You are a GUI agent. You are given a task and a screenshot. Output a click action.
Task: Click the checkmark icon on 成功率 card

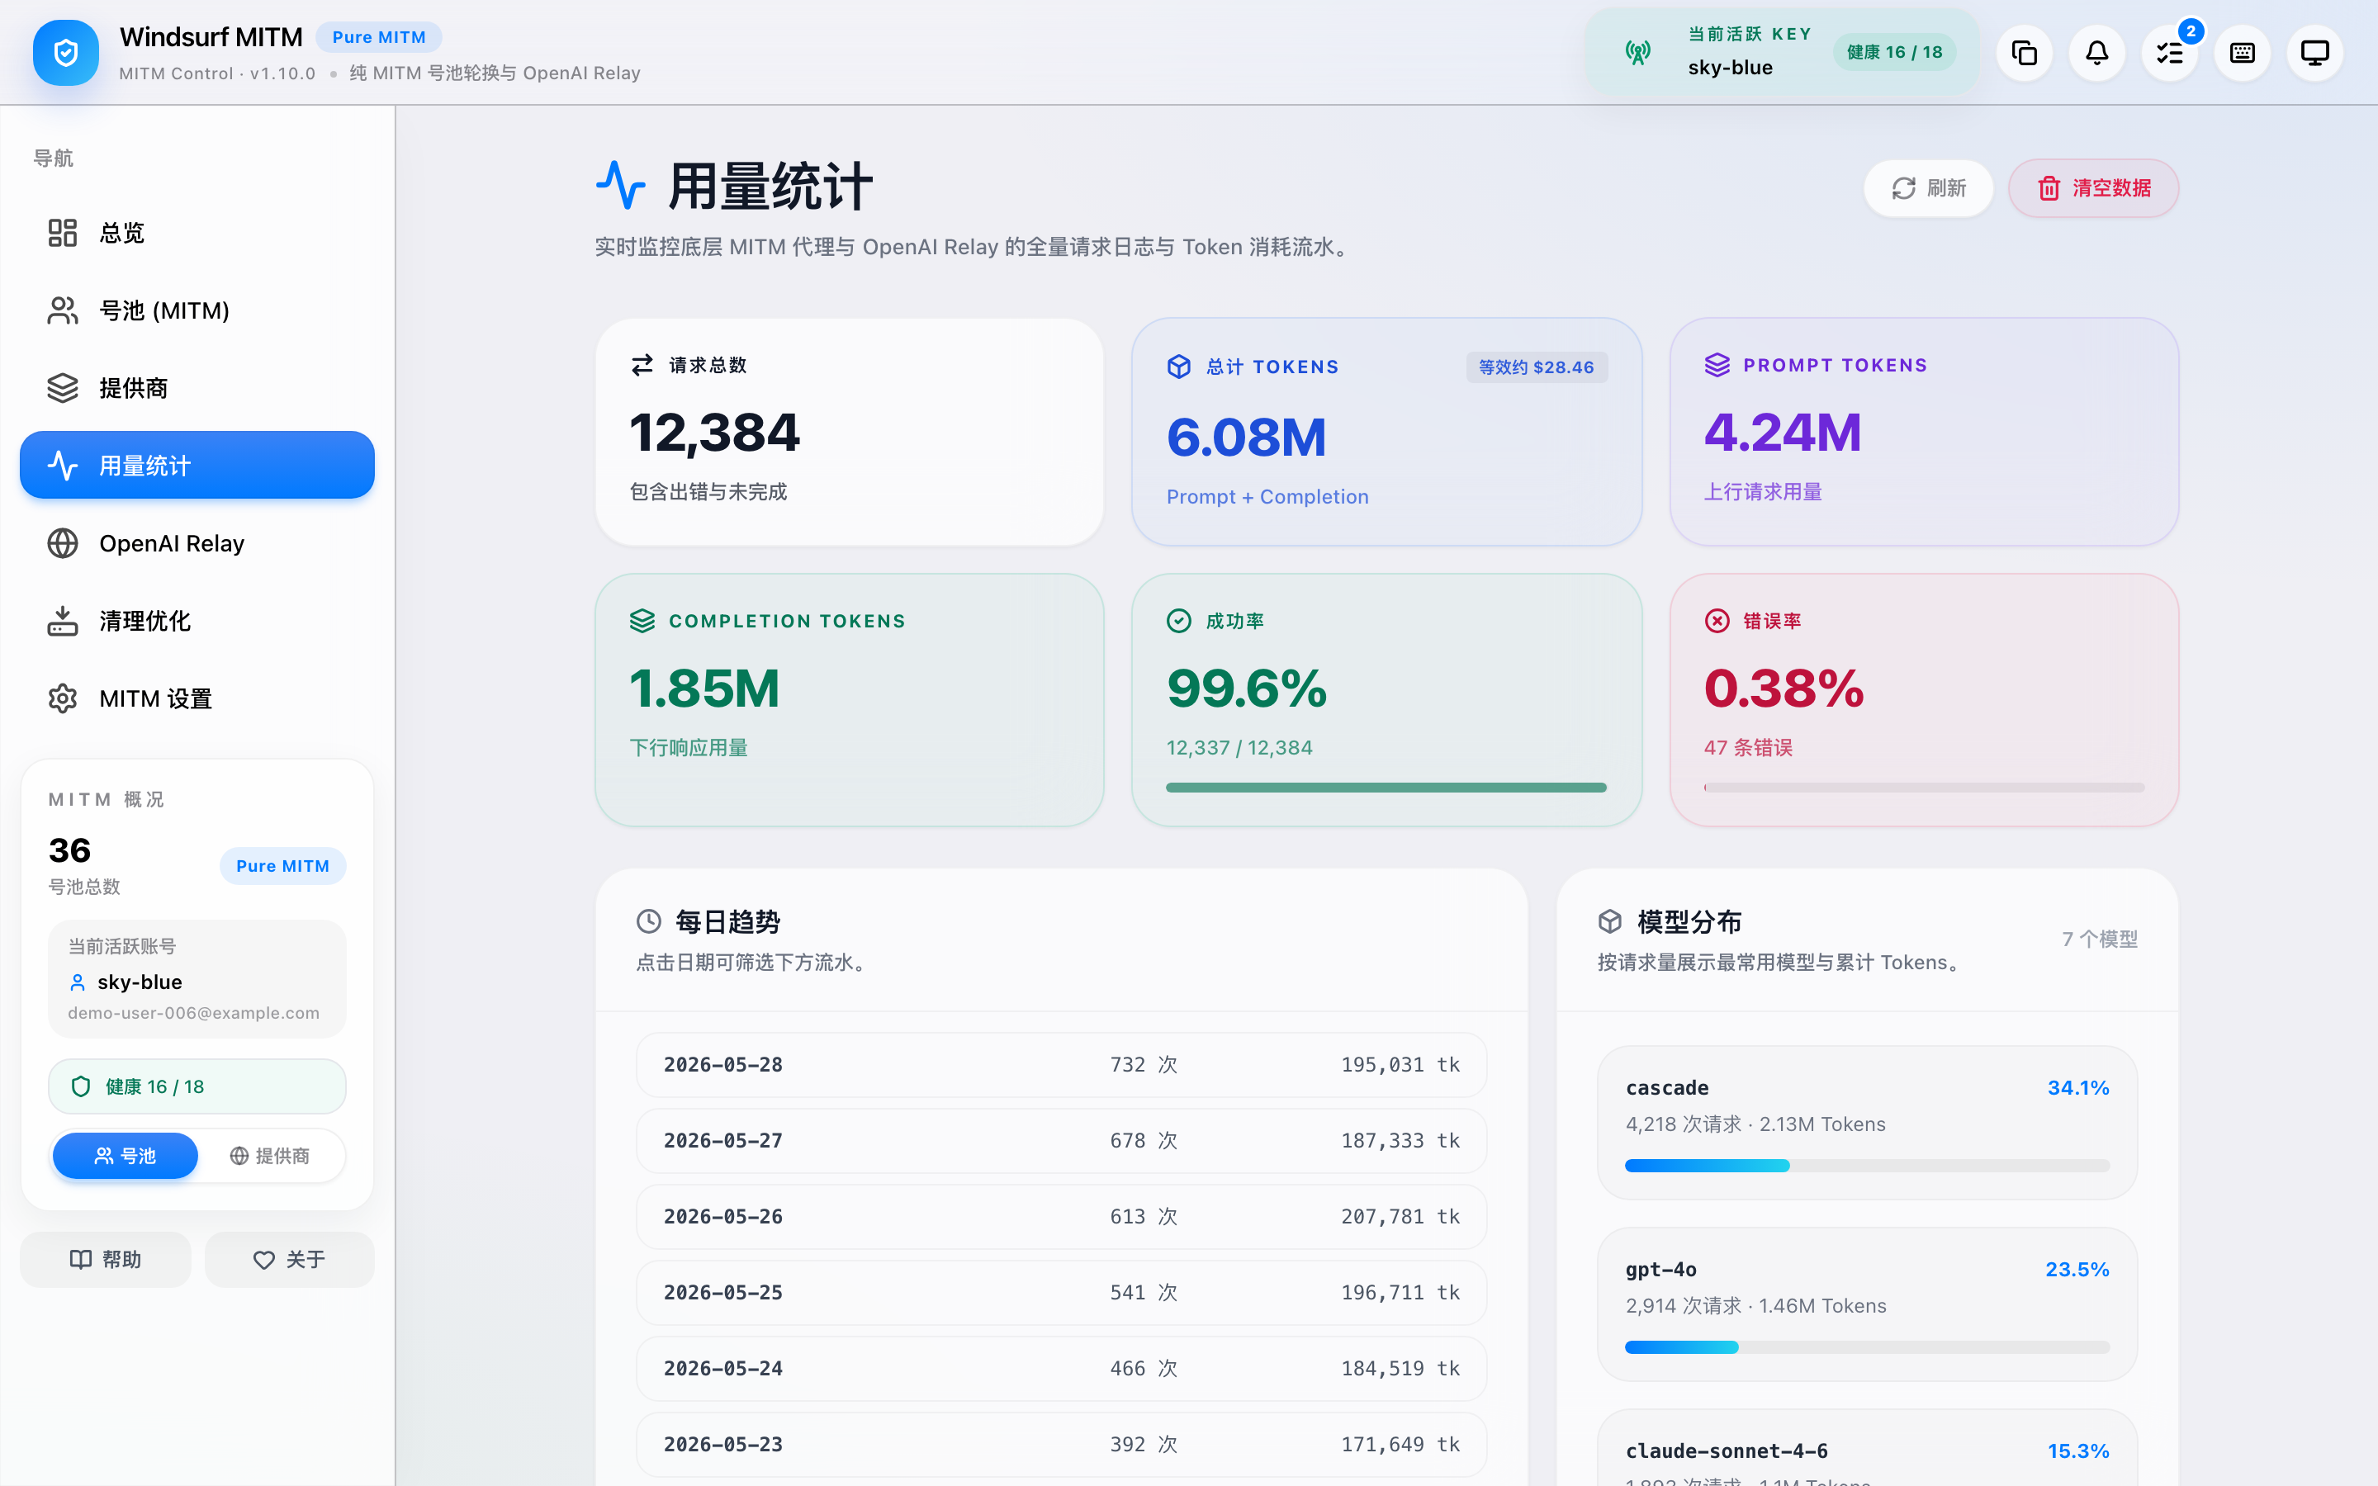click(1179, 621)
